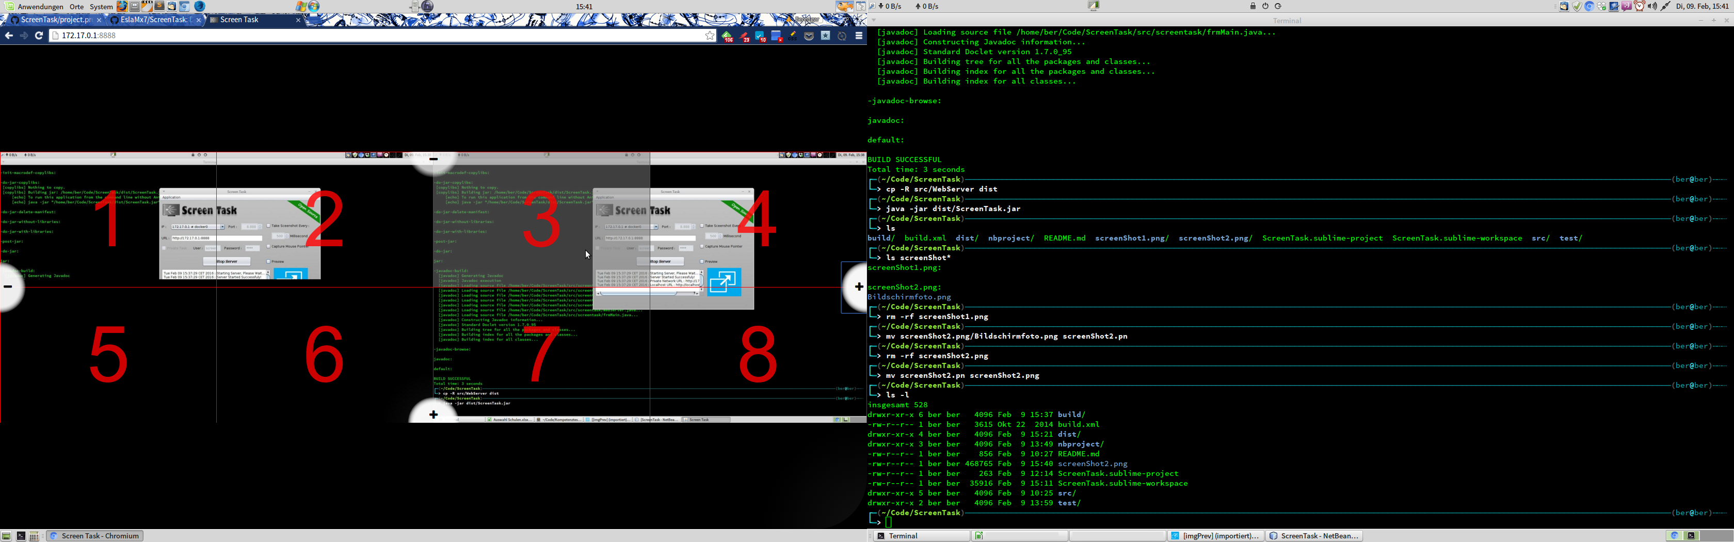Viewport: 1734px width, 542px height.
Task: Open the Anwendungen menu
Action: pyautogui.click(x=40, y=7)
